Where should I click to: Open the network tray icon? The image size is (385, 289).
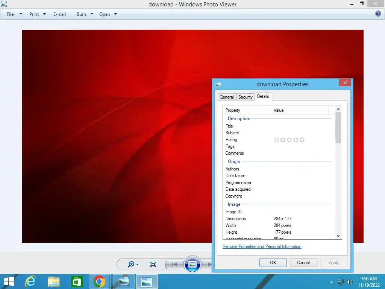click(x=341, y=282)
